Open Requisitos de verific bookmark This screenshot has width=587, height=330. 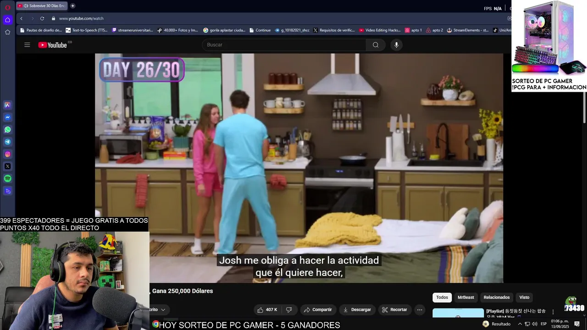coord(334,30)
